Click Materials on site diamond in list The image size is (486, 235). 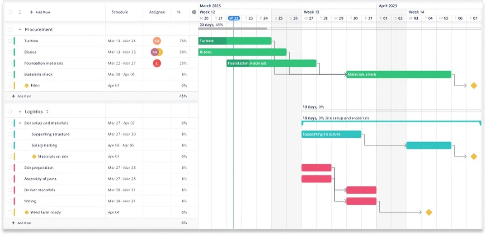coord(34,157)
